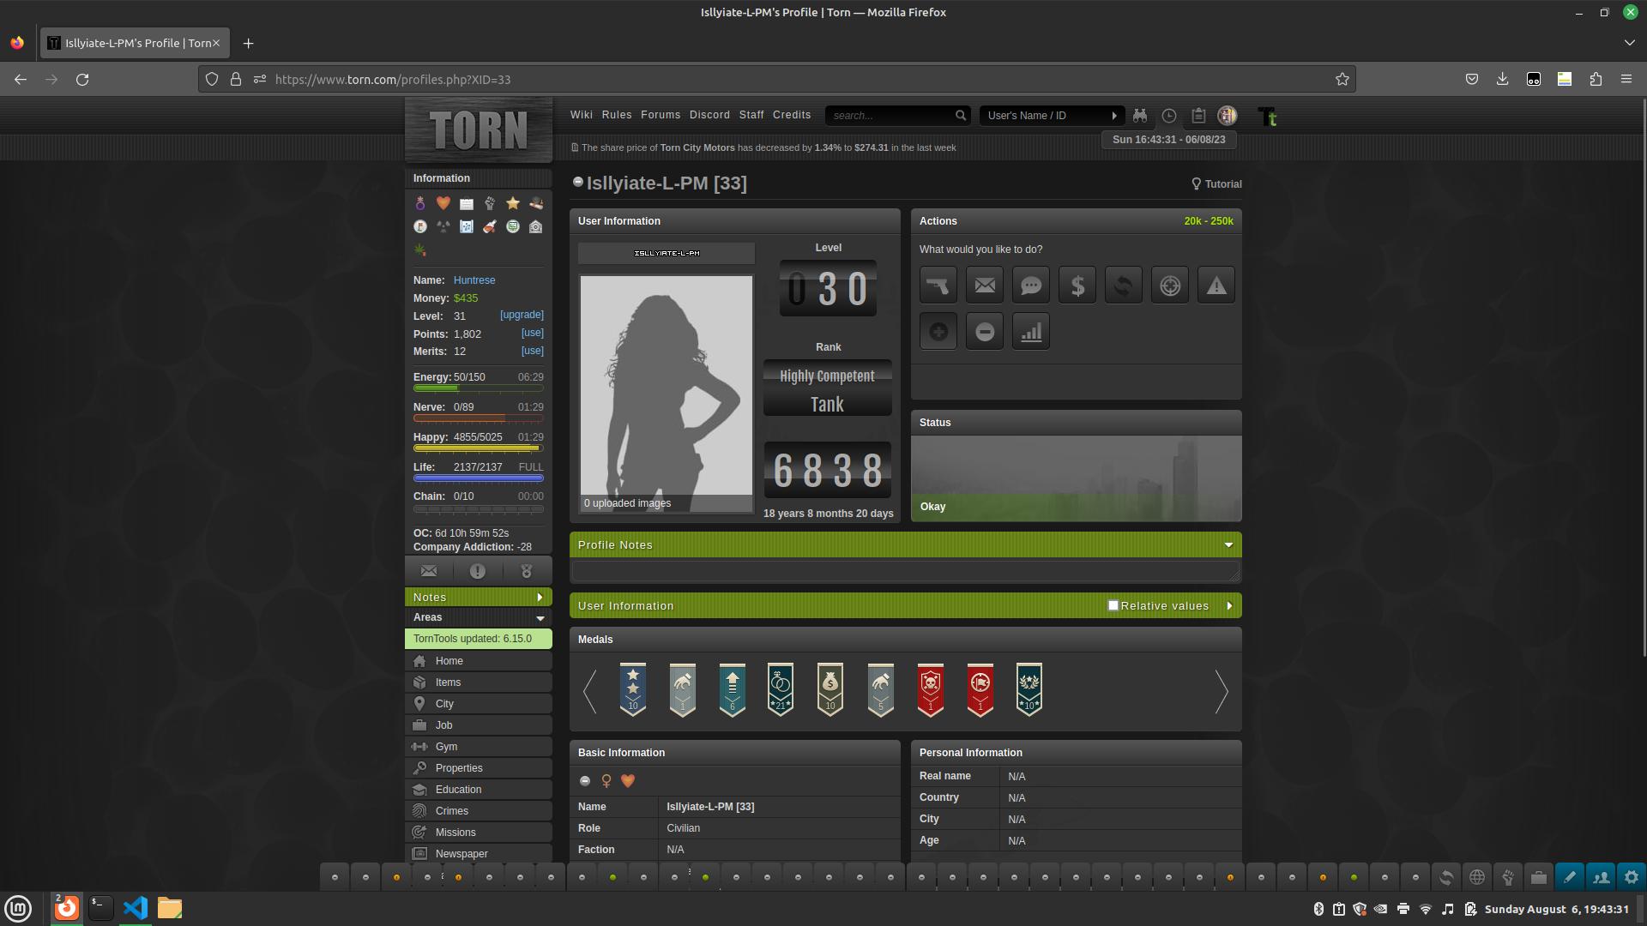This screenshot has width=1647, height=926.
Task: Open the message icon in Actions panel
Action: [984, 285]
